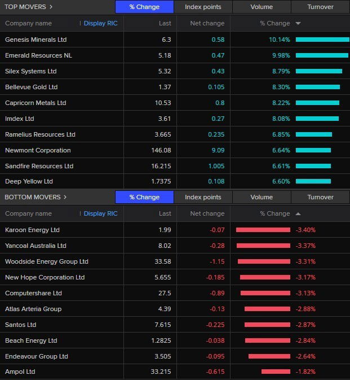Select the Index points tab in Bottom Movers
This screenshot has height=380, width=350.
click(203, 197)
